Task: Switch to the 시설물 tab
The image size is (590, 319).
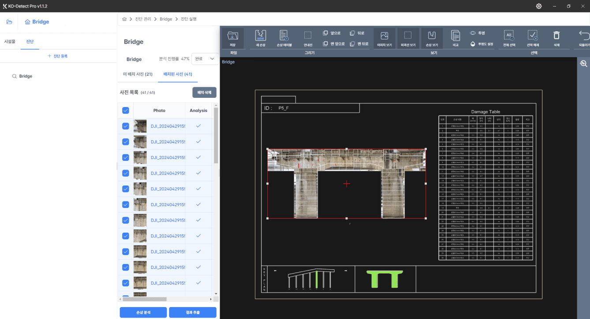Action: [10, 41]
